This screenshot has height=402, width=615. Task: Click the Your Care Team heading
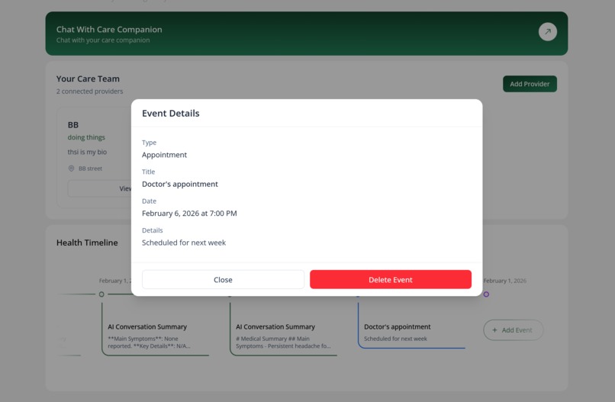pyautogui.click(x=88, y=79)
